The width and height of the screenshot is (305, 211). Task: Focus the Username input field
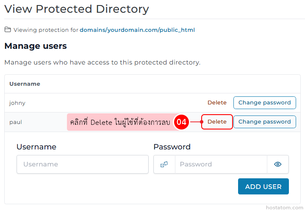click(83, 164)
